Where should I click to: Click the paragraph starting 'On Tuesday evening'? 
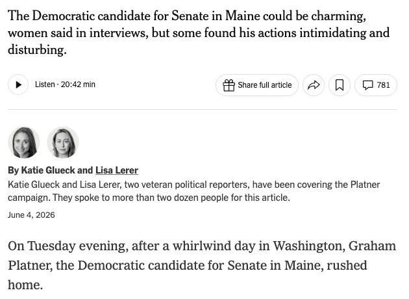pyautogui.click(x=202, y=265)
